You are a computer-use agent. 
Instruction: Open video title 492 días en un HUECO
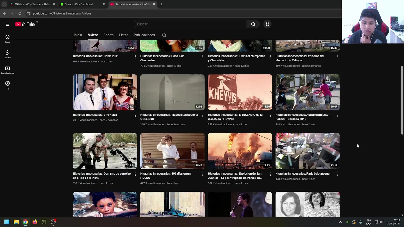pyautogui.click(x=165, y=176)
